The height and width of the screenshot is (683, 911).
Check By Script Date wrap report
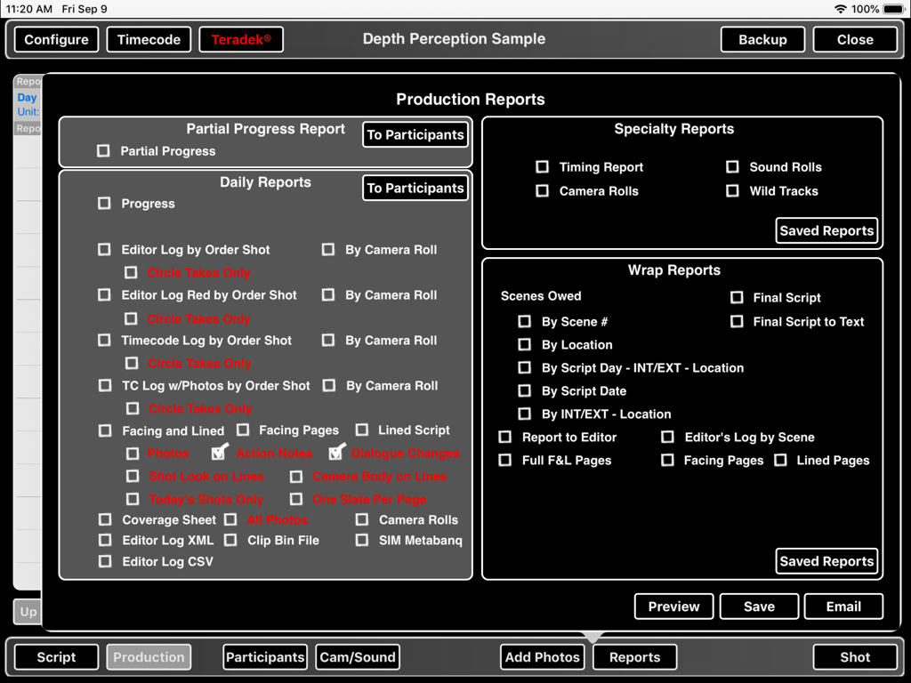coord(524,390)
